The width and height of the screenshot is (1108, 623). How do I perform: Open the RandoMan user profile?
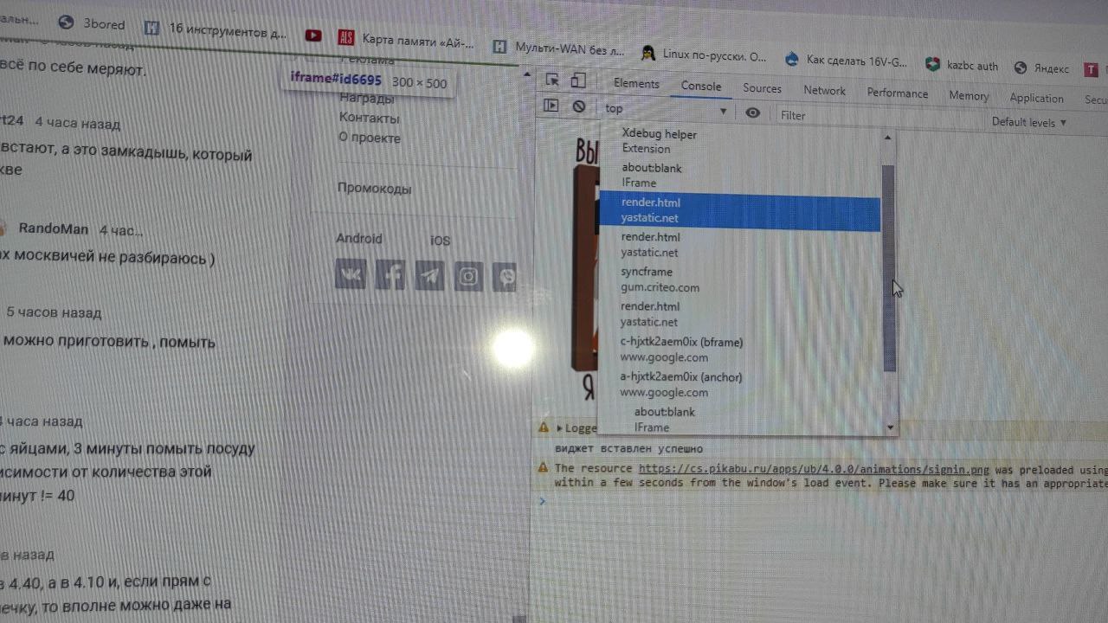point(54,229)
